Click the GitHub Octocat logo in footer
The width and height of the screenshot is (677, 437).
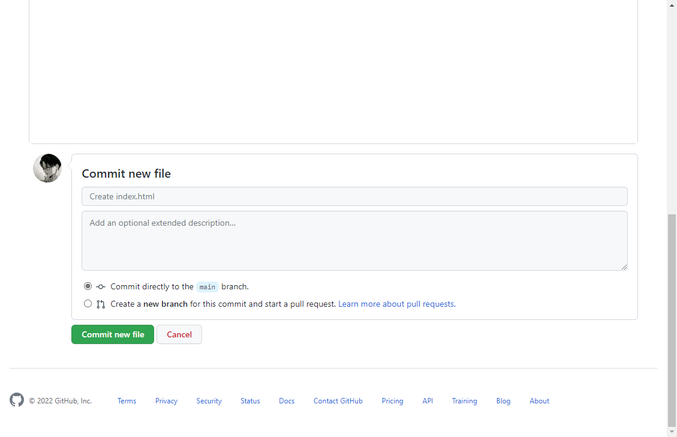(17, 400)
